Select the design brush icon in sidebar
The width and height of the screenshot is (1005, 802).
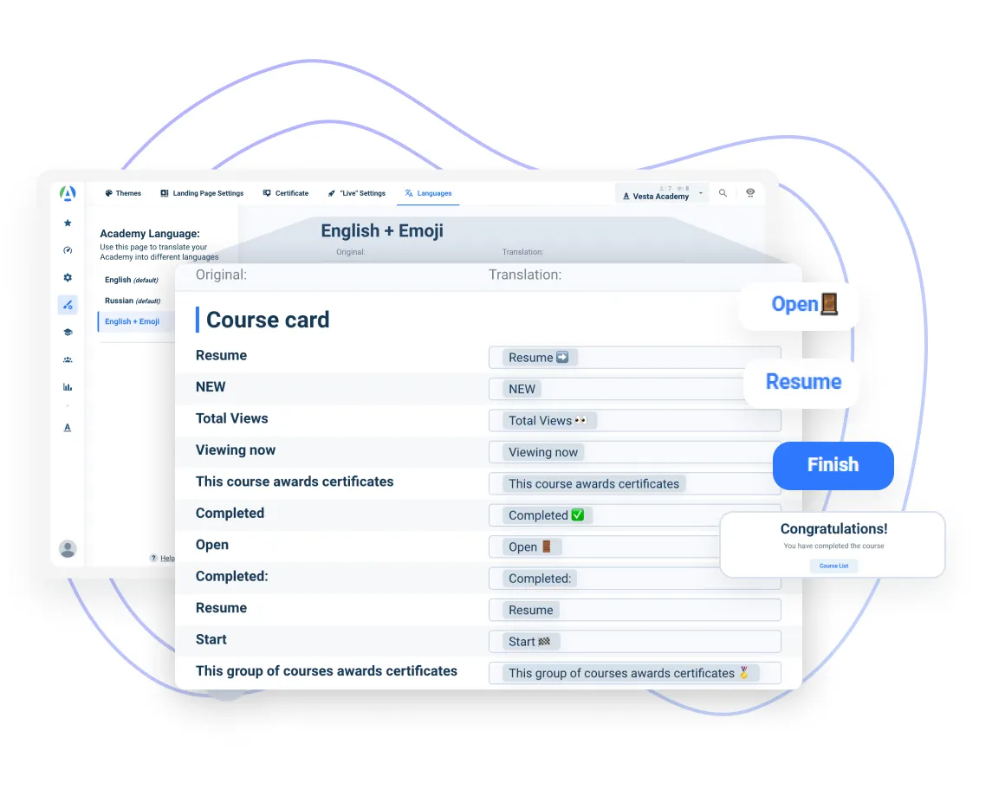click(x=68, y=305)
